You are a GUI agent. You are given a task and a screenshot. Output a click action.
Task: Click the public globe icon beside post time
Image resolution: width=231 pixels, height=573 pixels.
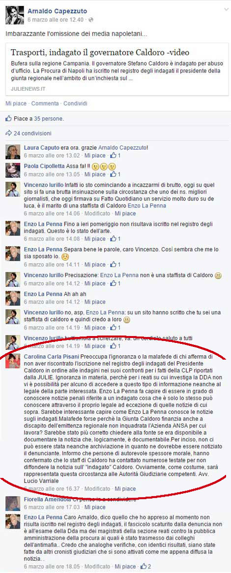91,19
